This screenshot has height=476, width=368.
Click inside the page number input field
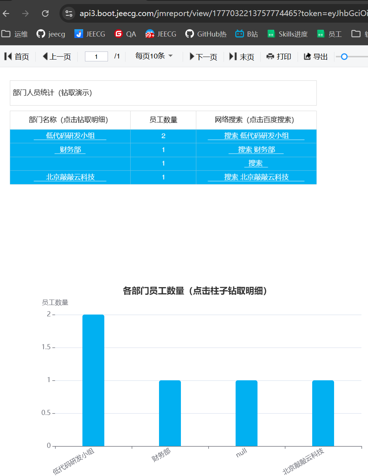coord(96,56)
